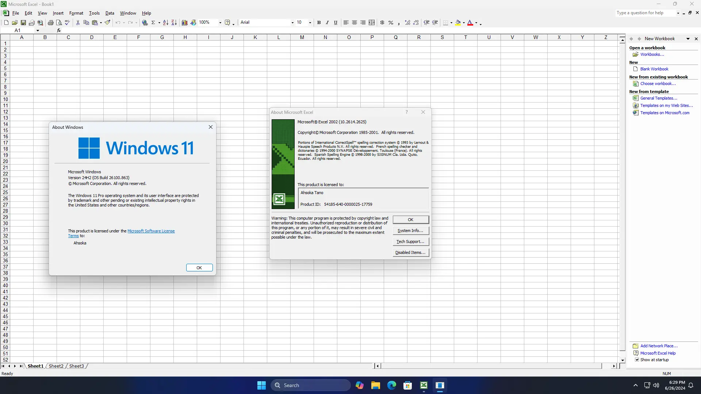
Task: Toggle Align Right
Action: [x=363, y=23]
